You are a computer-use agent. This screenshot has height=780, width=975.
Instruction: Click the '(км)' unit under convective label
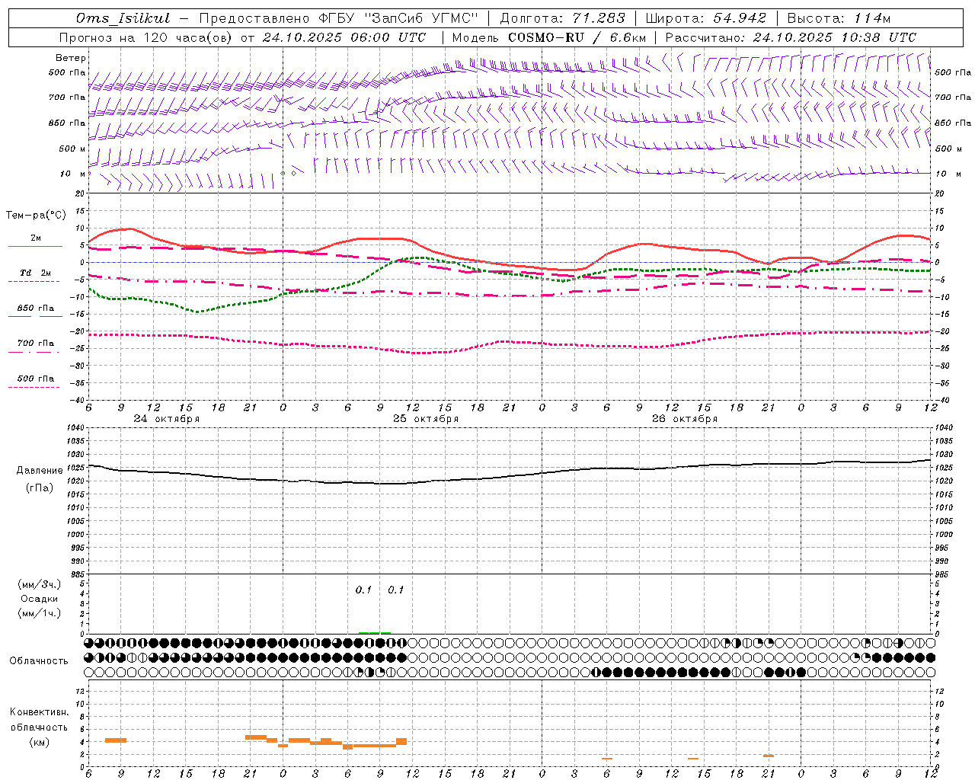click(40, 741)
